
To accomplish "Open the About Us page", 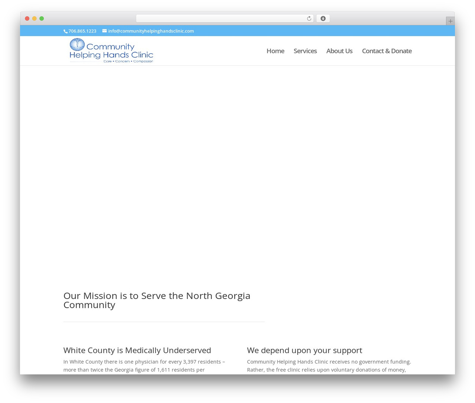I will coord(339,51).
